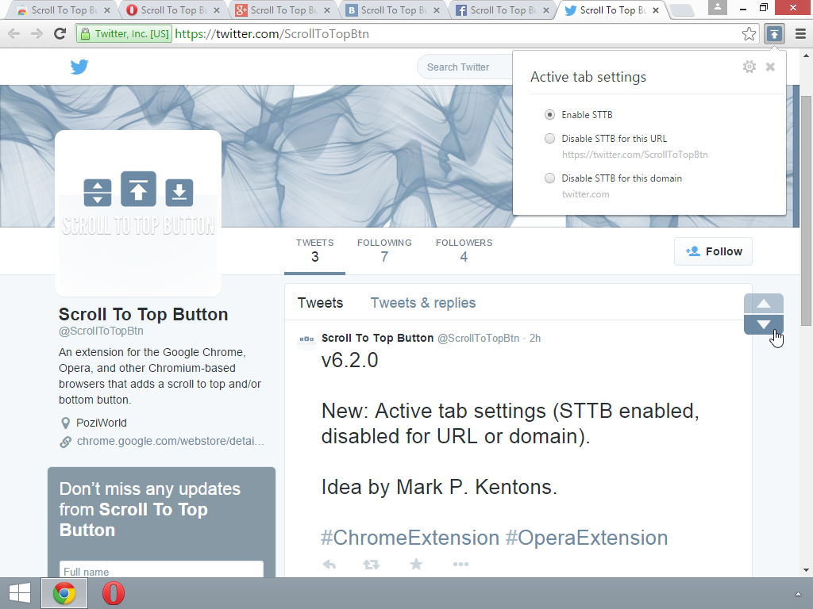The height and width of the screenshot is (609, 813).
Task: Open the Chrome hamburger menu
Action: 800,34
